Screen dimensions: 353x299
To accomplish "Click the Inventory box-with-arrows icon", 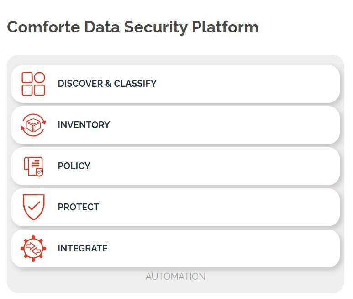I will 33,125.
